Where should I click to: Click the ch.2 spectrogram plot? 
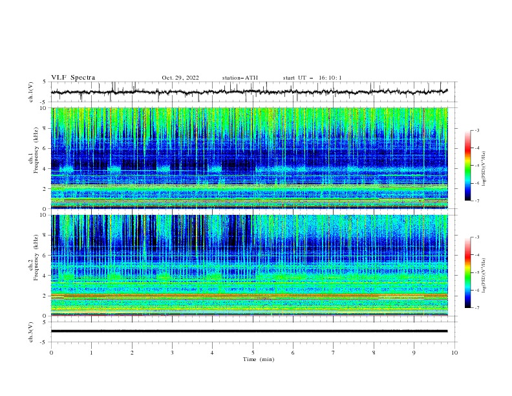pyautogui.click(x=250, y=265)
